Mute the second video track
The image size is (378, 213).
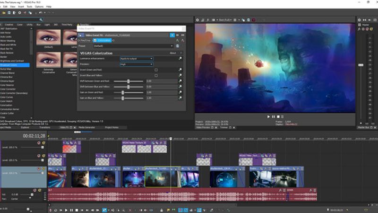point(39,156)
